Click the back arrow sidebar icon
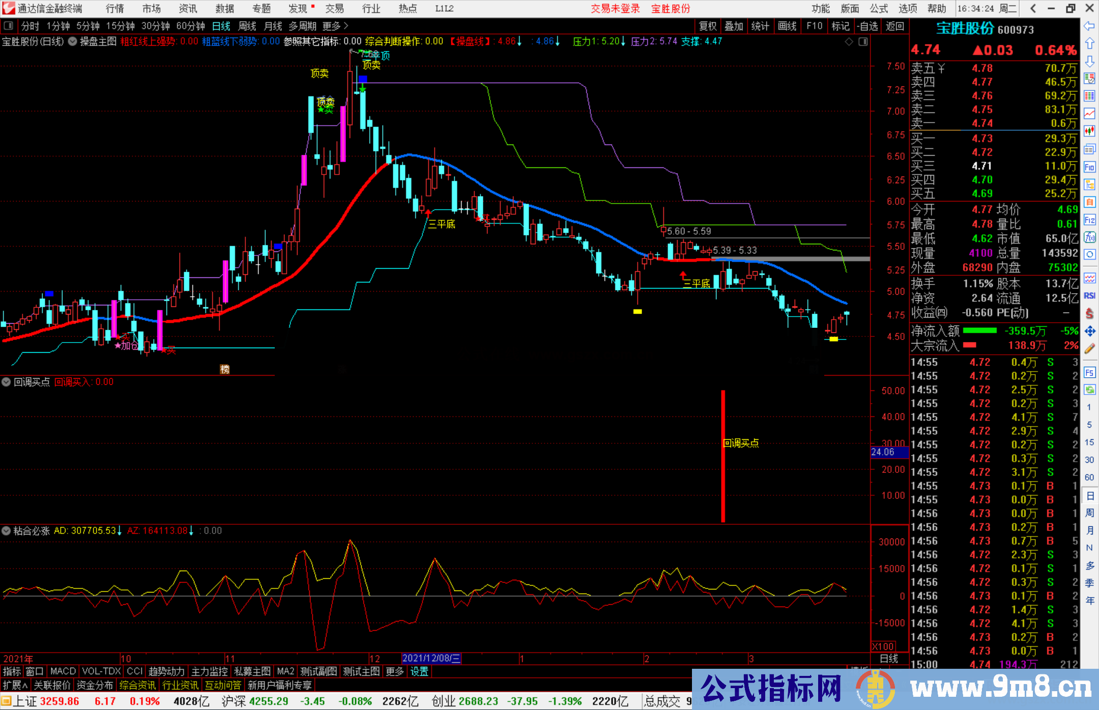This screenshot has height=710, width=1099. click(x=1089, y=26)
